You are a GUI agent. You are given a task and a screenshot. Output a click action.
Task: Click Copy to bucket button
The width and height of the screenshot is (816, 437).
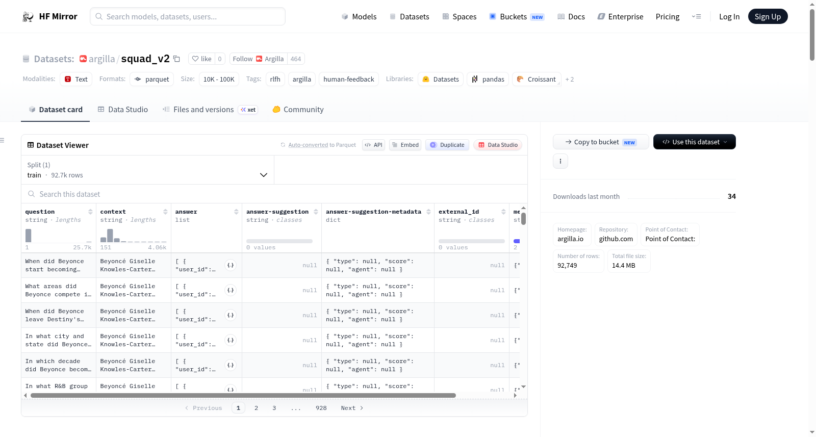coord(601,142)
